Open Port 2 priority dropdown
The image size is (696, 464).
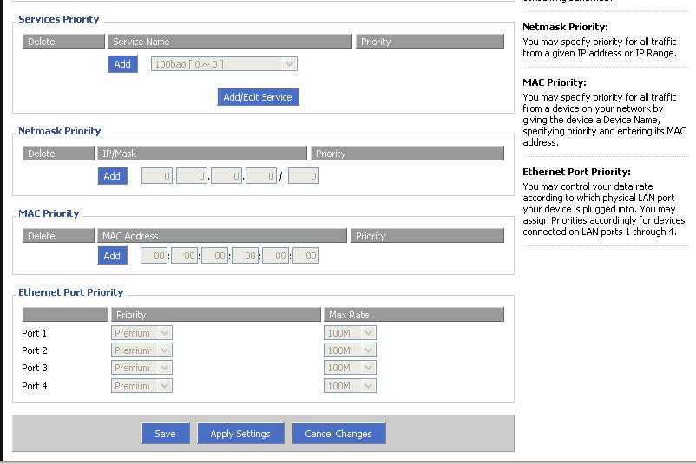(x=141, y=350)
